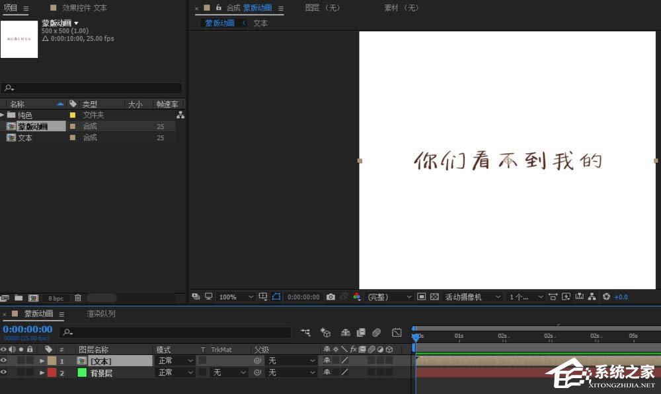Expand the [文本] layer properties arrow
The width and height of the screenshot is (661, 394).
[42, 360]
